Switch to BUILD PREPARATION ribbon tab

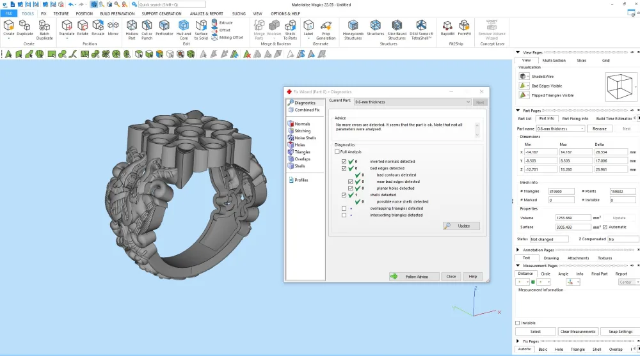click(x=117, y=13)
